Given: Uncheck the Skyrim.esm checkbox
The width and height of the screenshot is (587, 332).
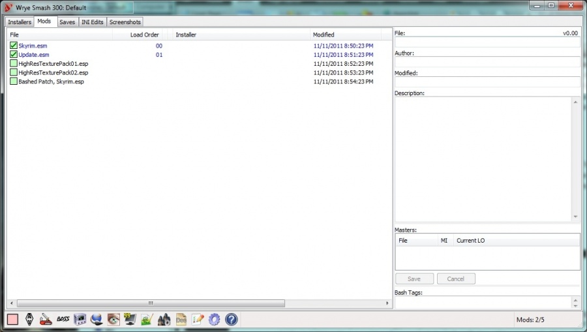Looking at the screenshot, I should click(x=14, y=46).
